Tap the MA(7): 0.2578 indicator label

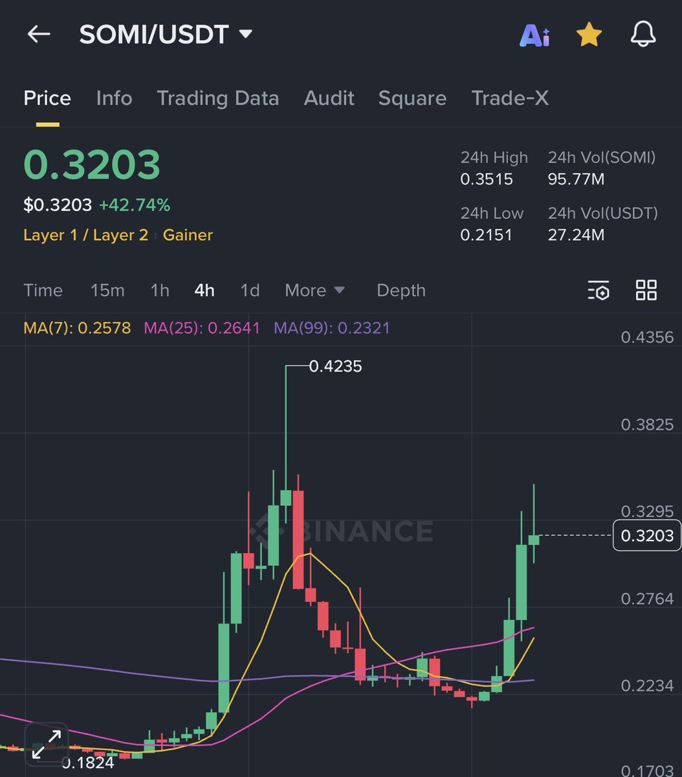(x=77, y=328)
